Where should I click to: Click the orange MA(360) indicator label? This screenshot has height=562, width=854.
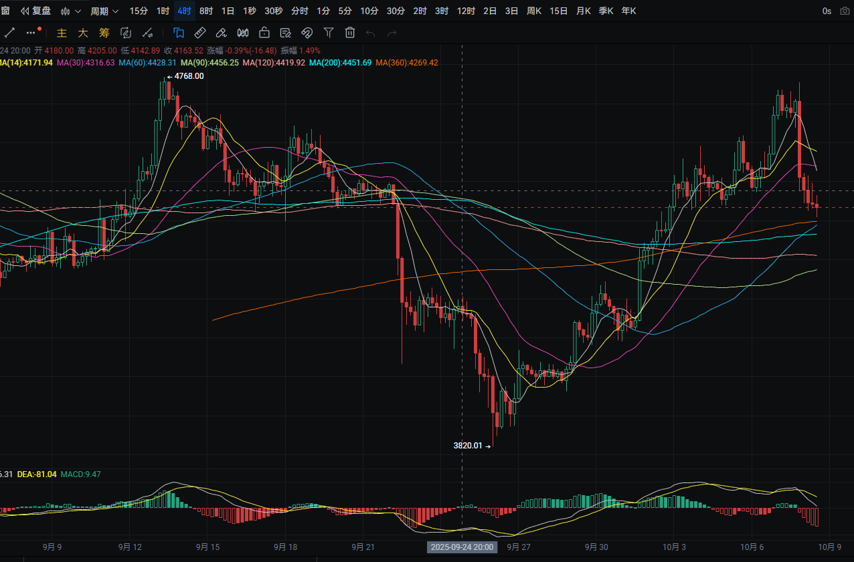pyautogui.click(x=406, y=62)
